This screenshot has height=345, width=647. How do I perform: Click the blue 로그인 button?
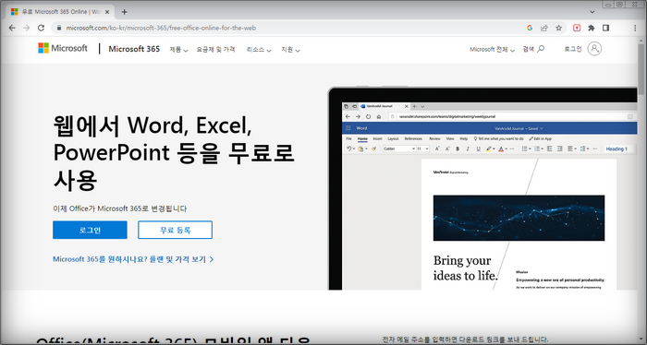(x=90, y=230)
